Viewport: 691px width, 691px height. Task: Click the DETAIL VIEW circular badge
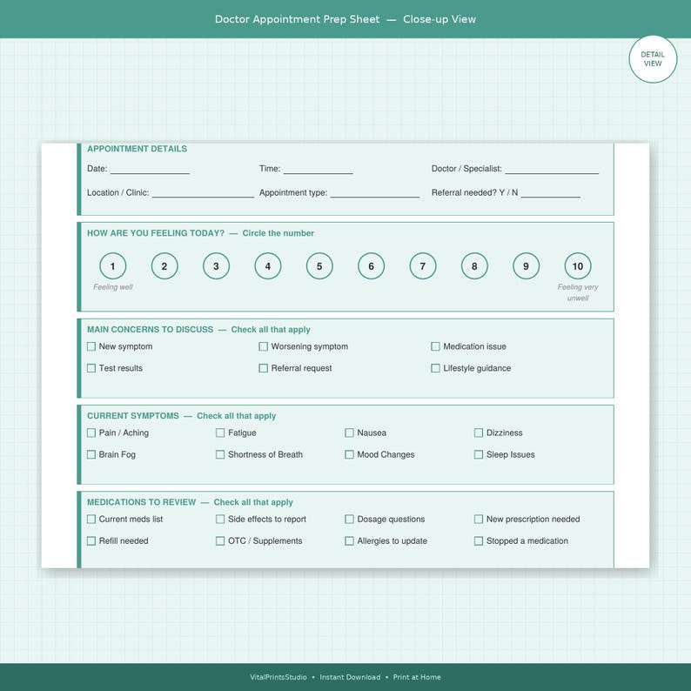[653, 59]
